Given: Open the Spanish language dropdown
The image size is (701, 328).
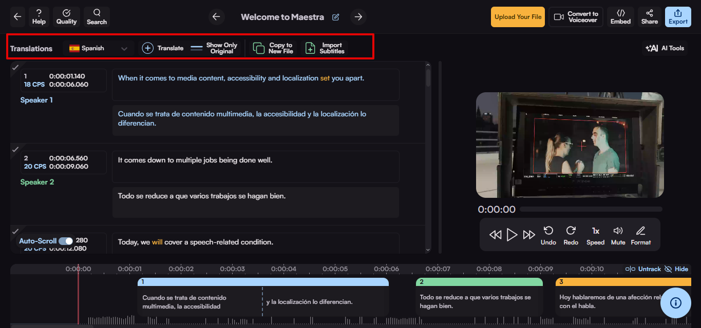Looking at the screenshot, I should (x=98, y=48).
